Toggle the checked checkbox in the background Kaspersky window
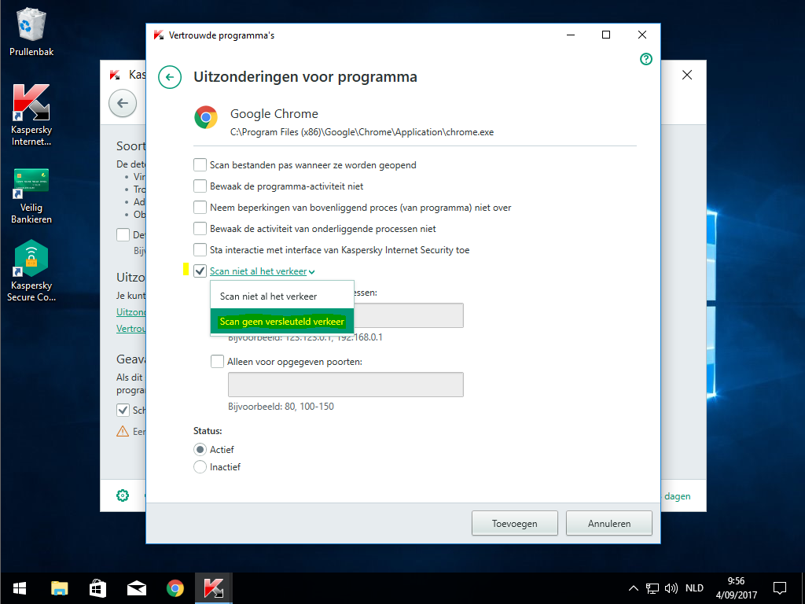Viewport: 805px width, 604px height. click(x=123, y=410)
